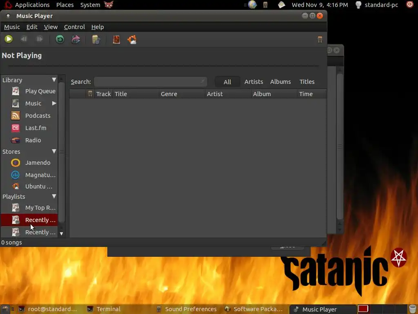This screenshot has height=314, width=418.
Task: Expand the Music source arrow
Action: pyautogui.click(x=54, y=103)
